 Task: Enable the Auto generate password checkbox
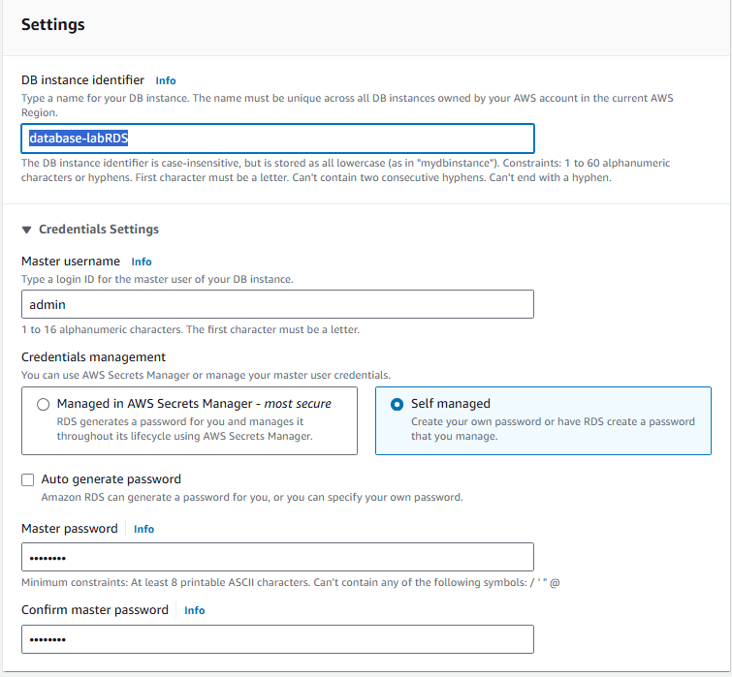[x=29, y=479]
